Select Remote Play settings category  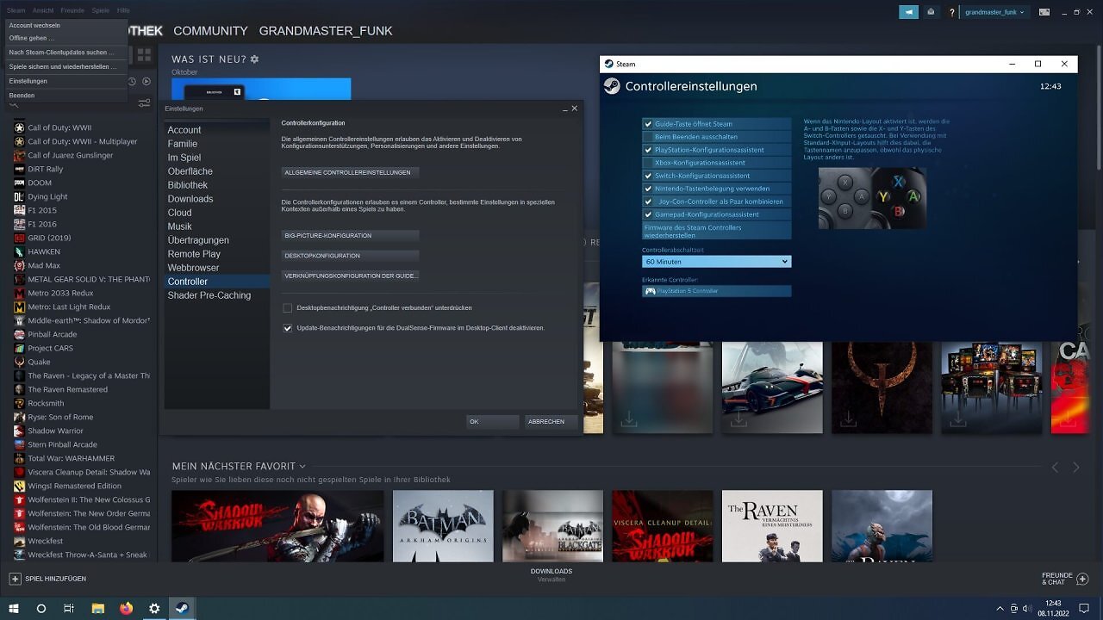coord(194,254)
